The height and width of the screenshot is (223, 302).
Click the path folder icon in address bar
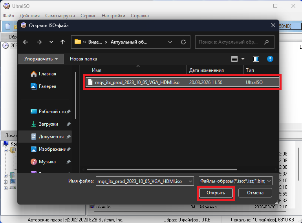click(78, 42)
